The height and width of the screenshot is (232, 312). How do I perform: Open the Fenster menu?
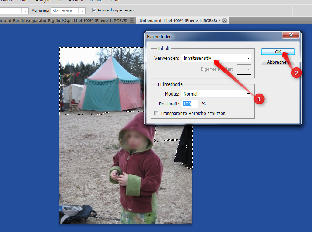[96, 1]
